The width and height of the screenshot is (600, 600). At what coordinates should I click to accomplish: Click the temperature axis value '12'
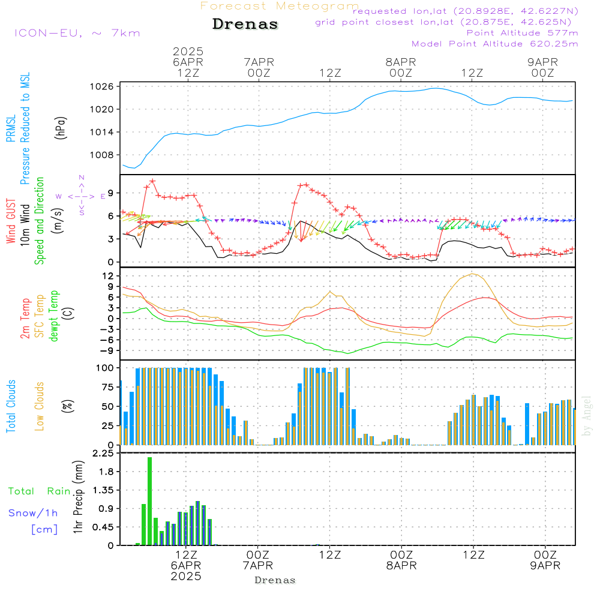108,276
